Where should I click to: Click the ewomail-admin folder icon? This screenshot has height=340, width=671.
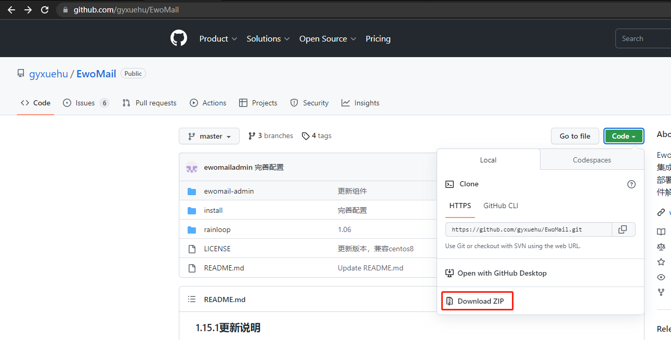click(192, 192)
